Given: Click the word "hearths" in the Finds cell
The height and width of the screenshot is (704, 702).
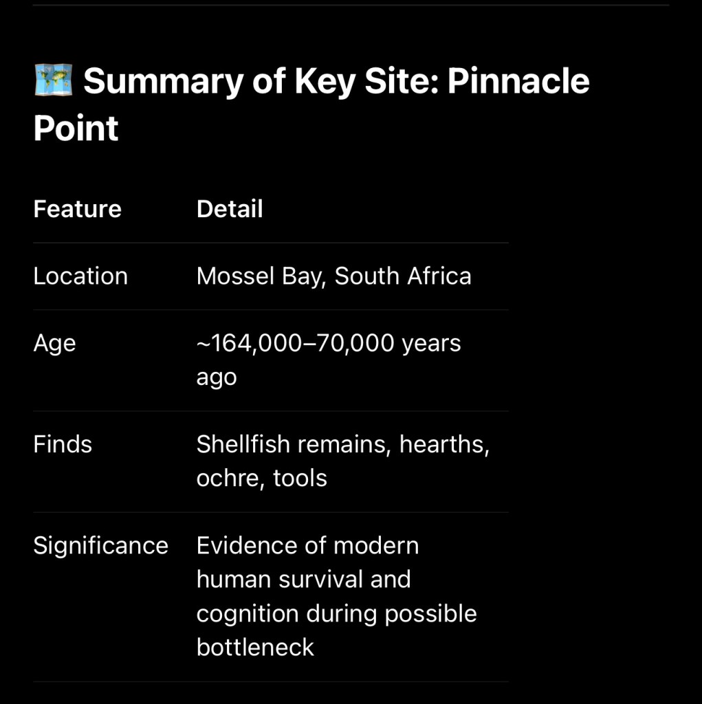Looking at the screenshot, I should tap(443, 444).
